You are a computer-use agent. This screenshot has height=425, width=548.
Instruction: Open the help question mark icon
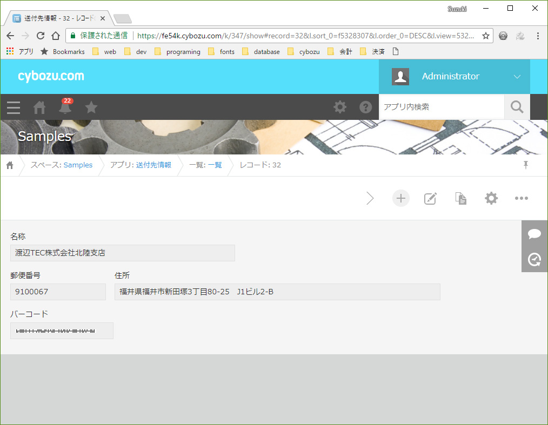365,107
